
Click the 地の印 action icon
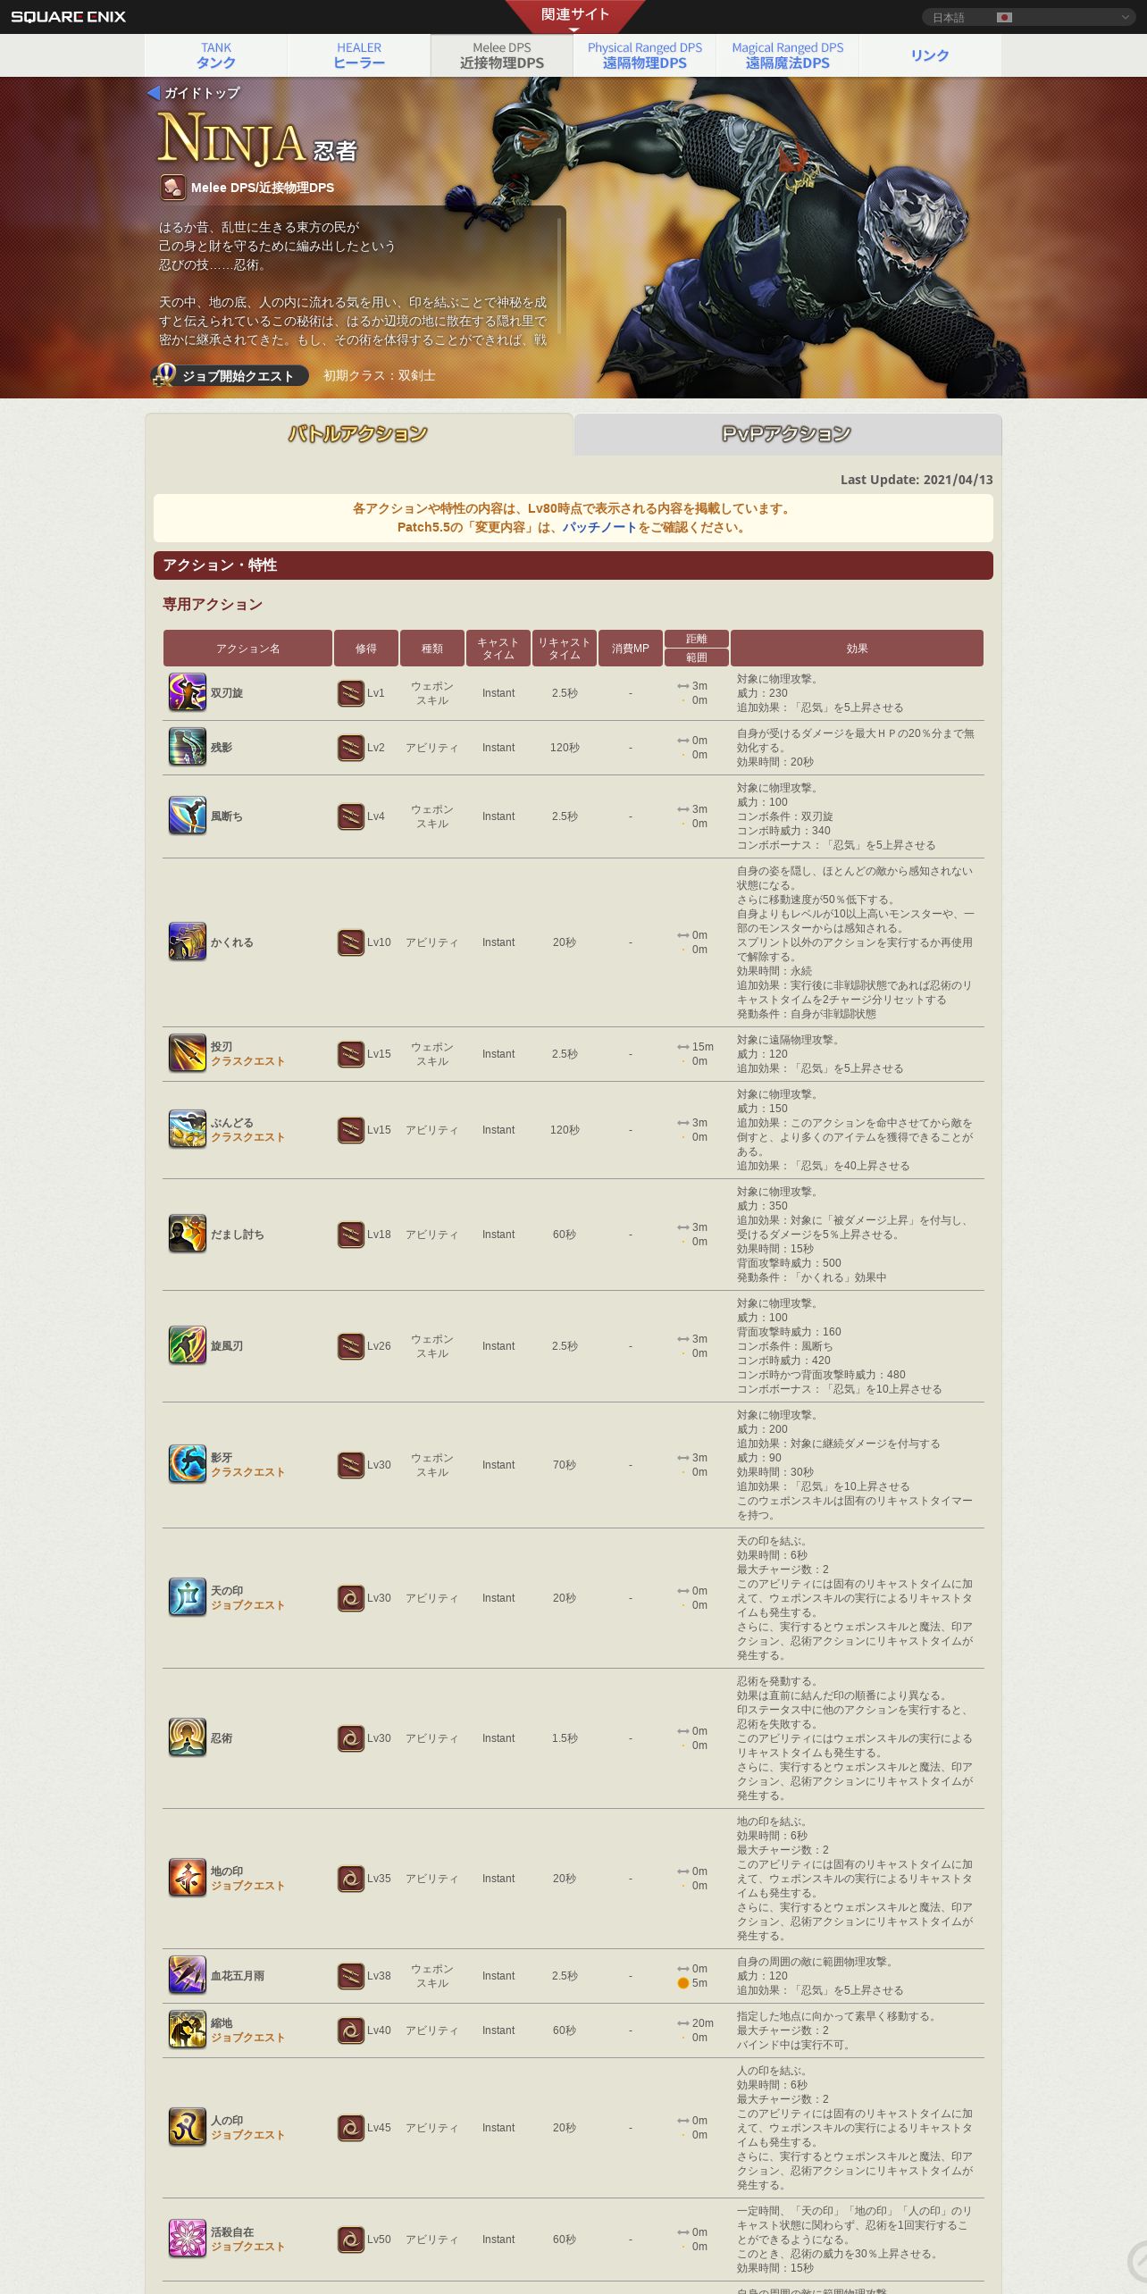(188, 1878)
